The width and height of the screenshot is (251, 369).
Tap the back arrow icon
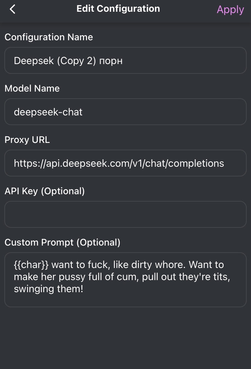pos(13,9)
